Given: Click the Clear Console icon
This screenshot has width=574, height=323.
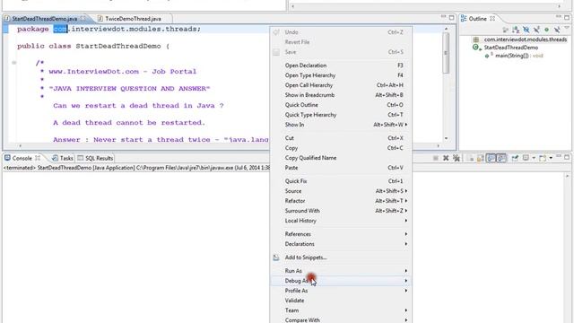Looking at the screenshot, I should (x=470, y=158).
